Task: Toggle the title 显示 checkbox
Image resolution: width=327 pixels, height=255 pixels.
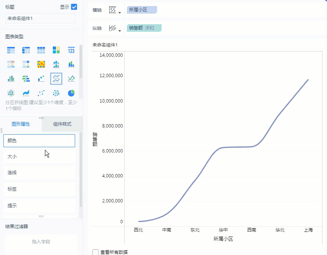Action: [x=74, y=7]
